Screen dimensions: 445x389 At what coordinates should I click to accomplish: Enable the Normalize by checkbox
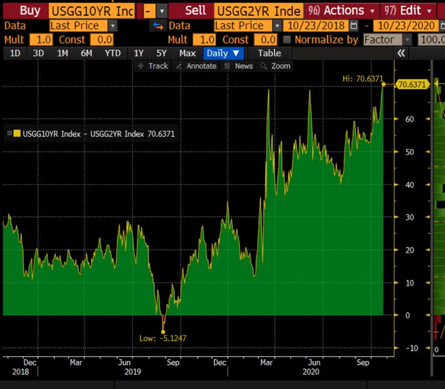tap(286, 40)
